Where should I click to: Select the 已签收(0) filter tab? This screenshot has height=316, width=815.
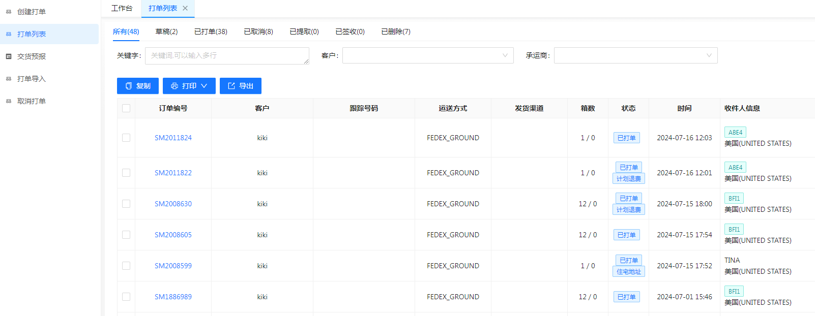[x=350, y=31]
